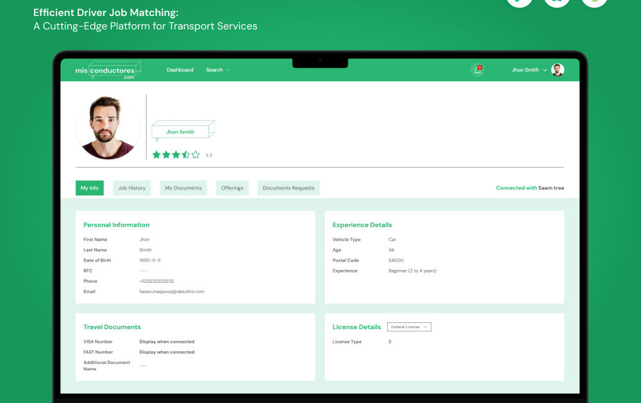Click the date of birth 1990-11-11

pyautogui.click(x=149, y=260)
